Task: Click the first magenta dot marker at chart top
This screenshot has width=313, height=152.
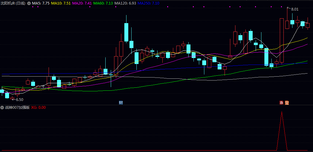Action: [33, 6]
